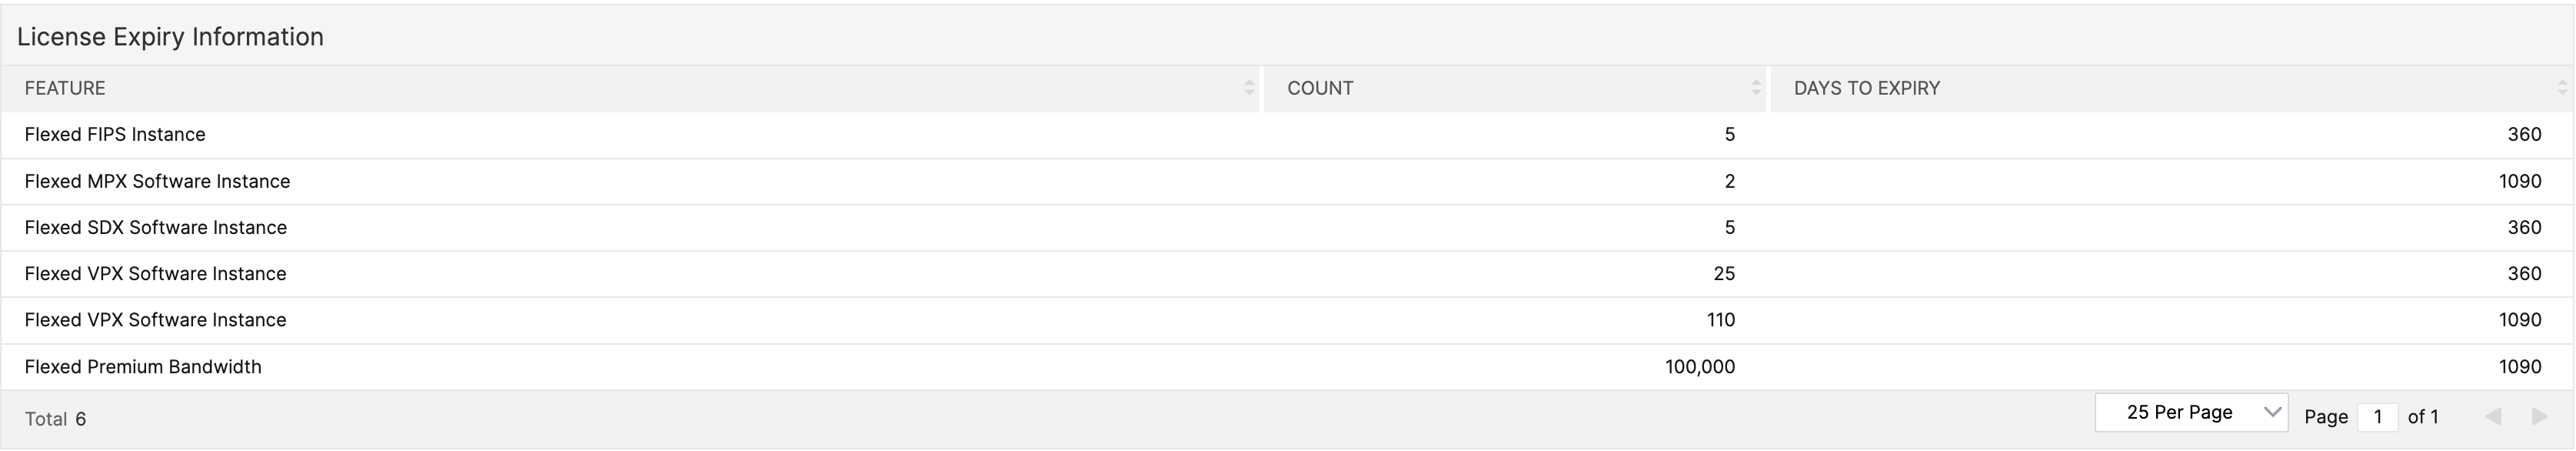The height and width of the screenshot is (451, 2576).
Task: Click the DAYS TO EXPIRY header label
Action: [x=1866, y=88]
